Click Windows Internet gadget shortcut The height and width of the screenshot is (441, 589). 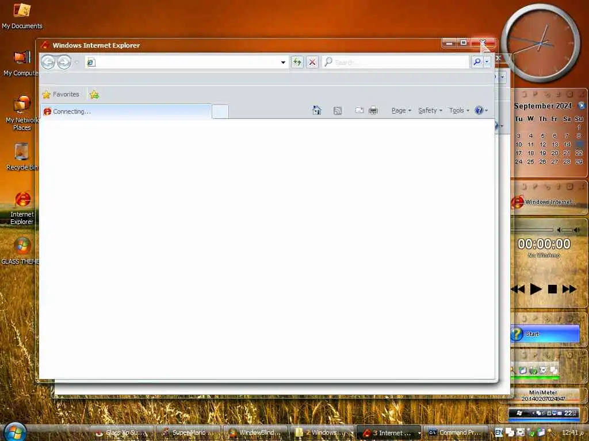[544, 202]
